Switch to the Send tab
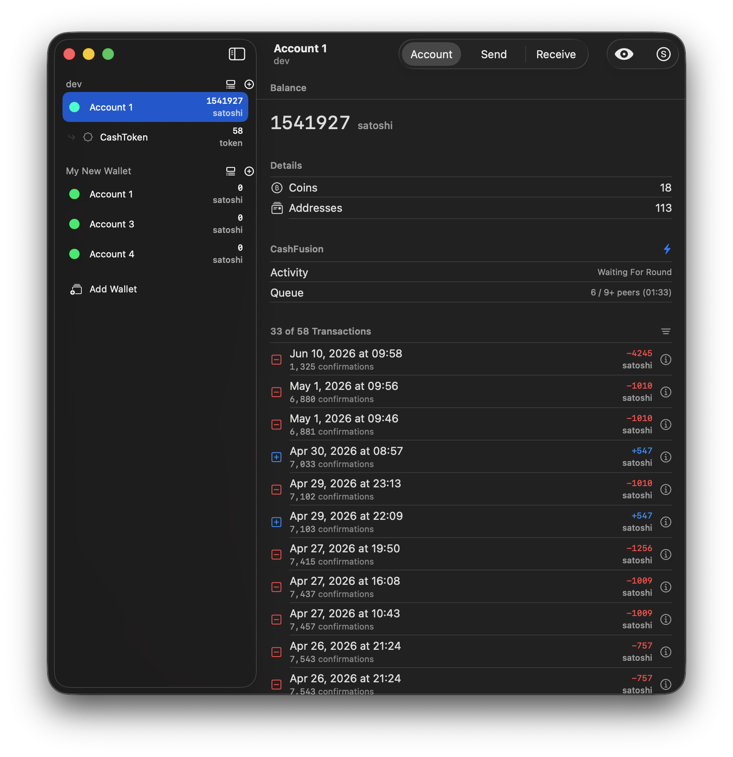733x757 pixels. point(494,54)
